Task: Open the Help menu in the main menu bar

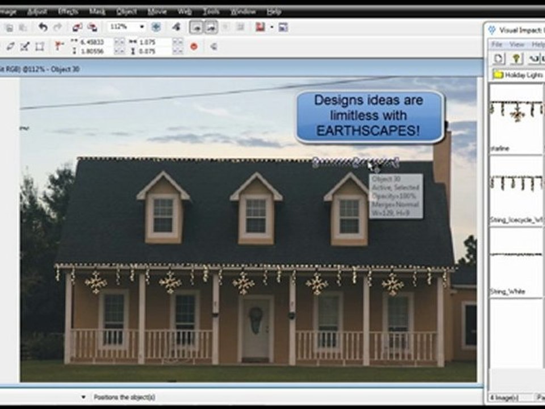Action: [274, 12]
